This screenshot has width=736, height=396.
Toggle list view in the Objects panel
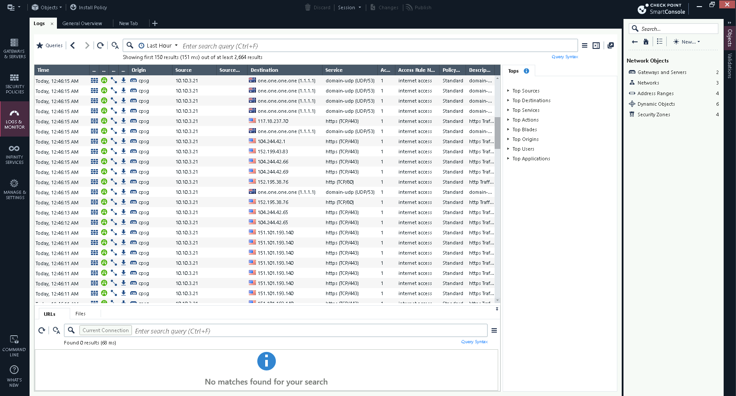coord(660,42)
